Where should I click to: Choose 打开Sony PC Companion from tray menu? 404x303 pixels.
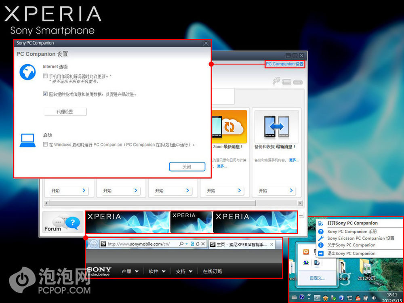tap(360, 223)
